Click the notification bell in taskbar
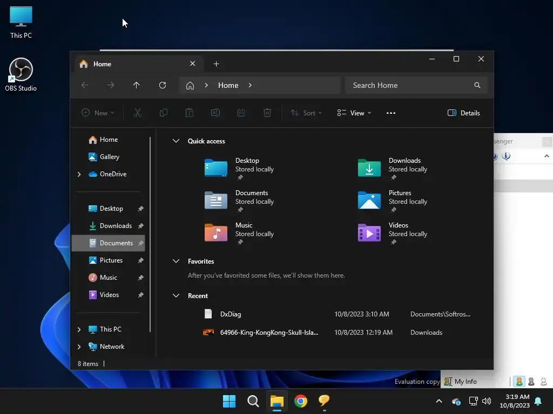 (x=538, y=401)
